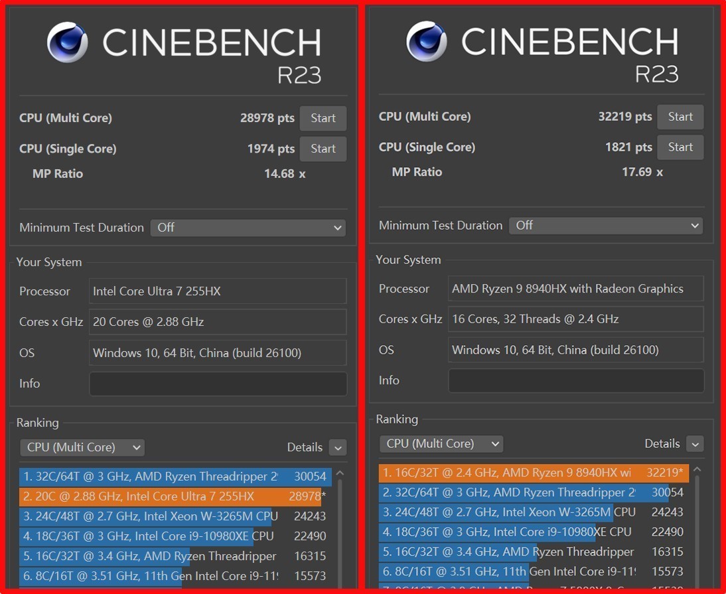Select Xeon W-3265M ranking row in right window
The image size is (726, 594).
point(534,512)
